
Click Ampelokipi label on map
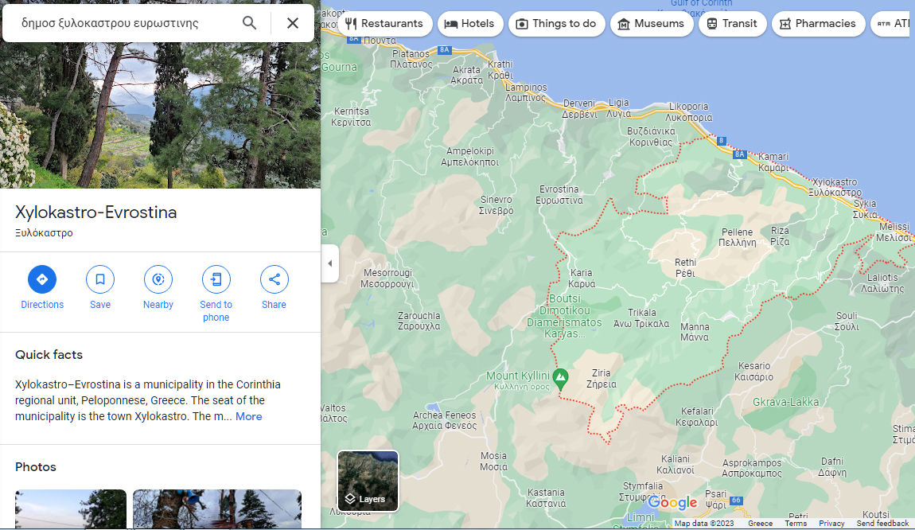[469, 157]
